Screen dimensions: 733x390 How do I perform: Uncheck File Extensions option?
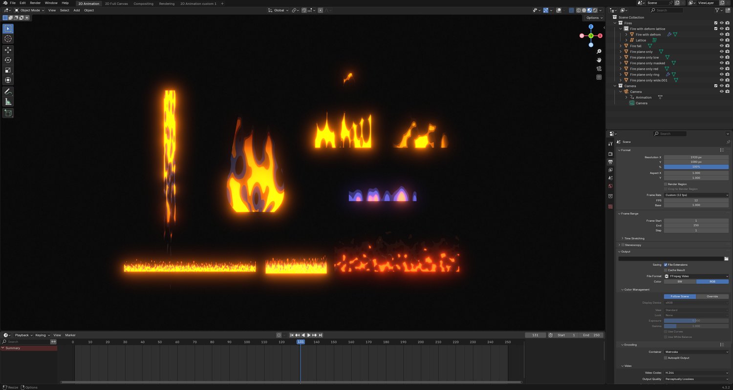coord(666,265)
